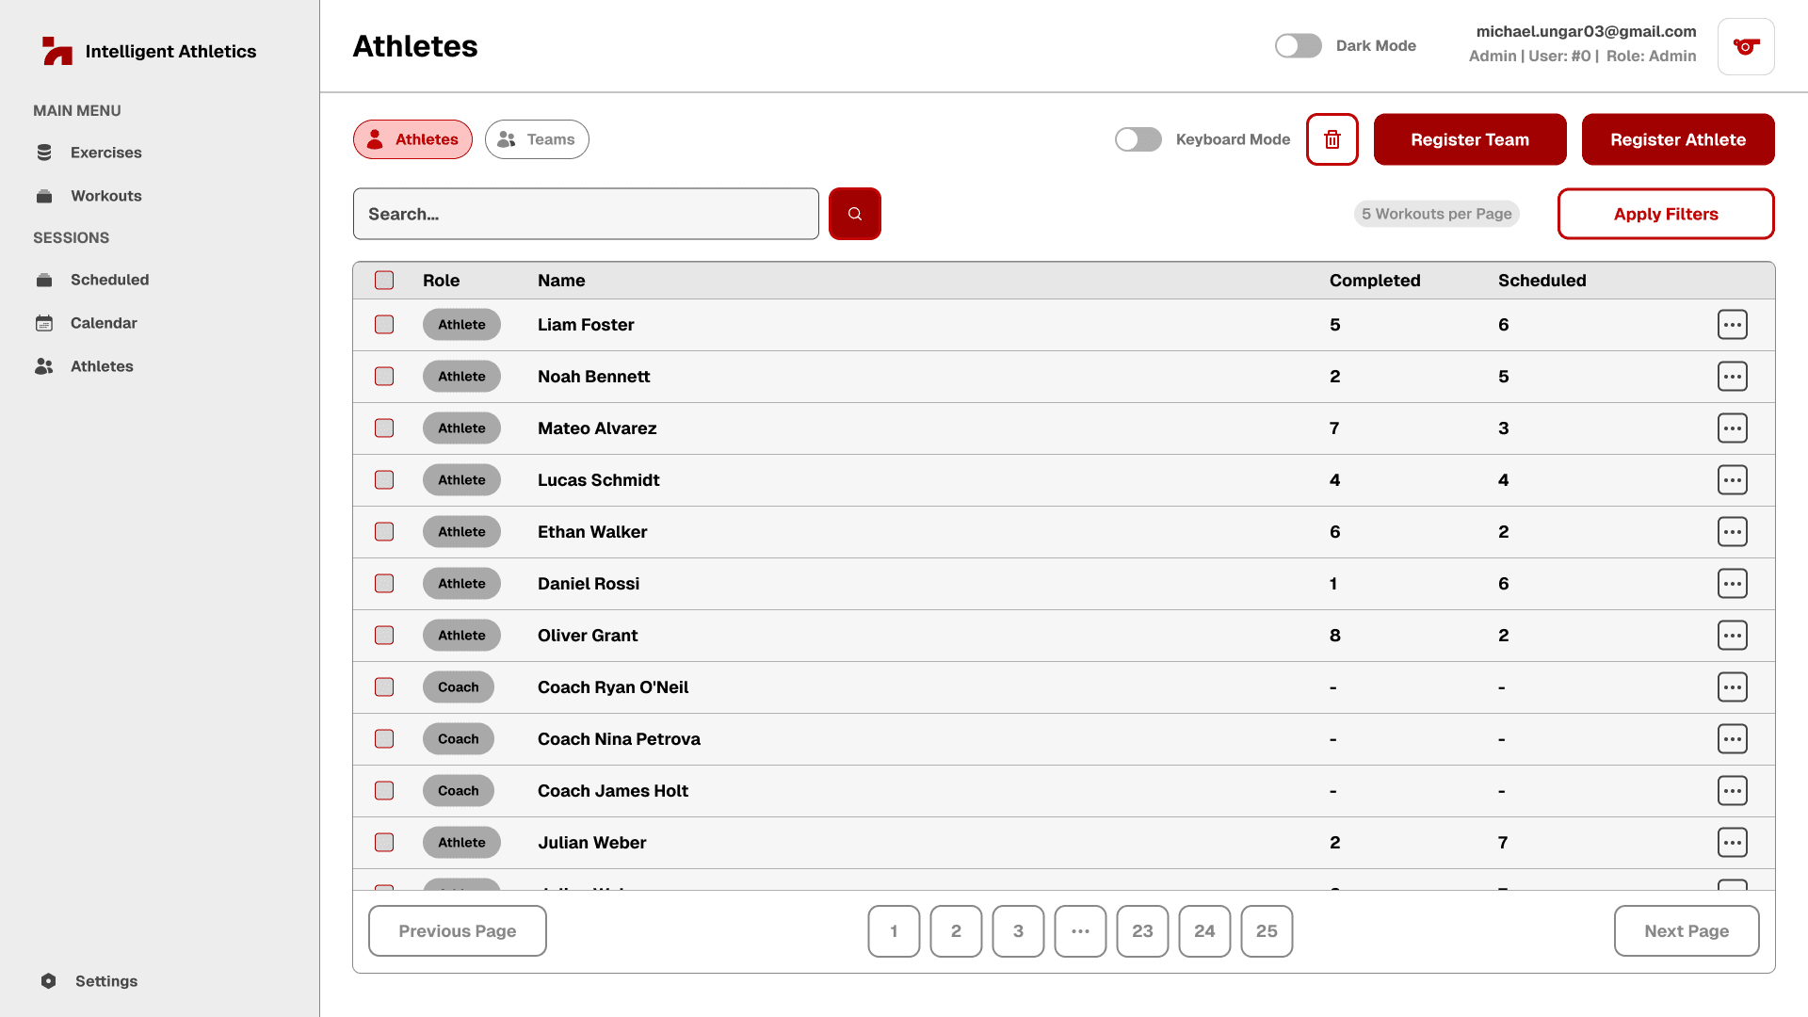Select the Athletes tab pill
Image resolution: width=1808 pixels, height=1017 pixels.
(x=412, y=139)
